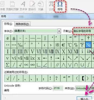94x100 pixels.
Task: Select the ※ reference mark symbol
Action: (x=57, y=45)
